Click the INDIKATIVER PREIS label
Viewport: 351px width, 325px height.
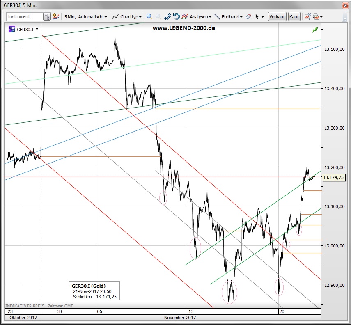tap(25, 306)
